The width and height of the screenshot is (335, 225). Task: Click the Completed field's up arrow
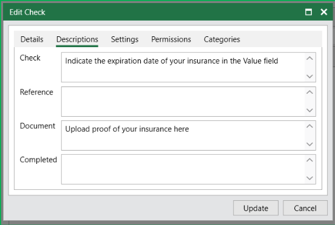(x=310, y=160)
